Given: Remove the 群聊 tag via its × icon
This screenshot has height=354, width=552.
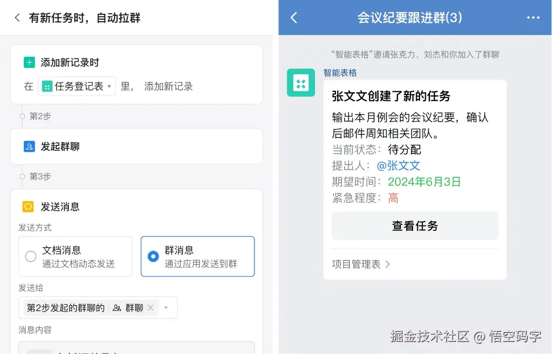Looking at the screenshot, I should pyautogui.click(x=150, y=308).
